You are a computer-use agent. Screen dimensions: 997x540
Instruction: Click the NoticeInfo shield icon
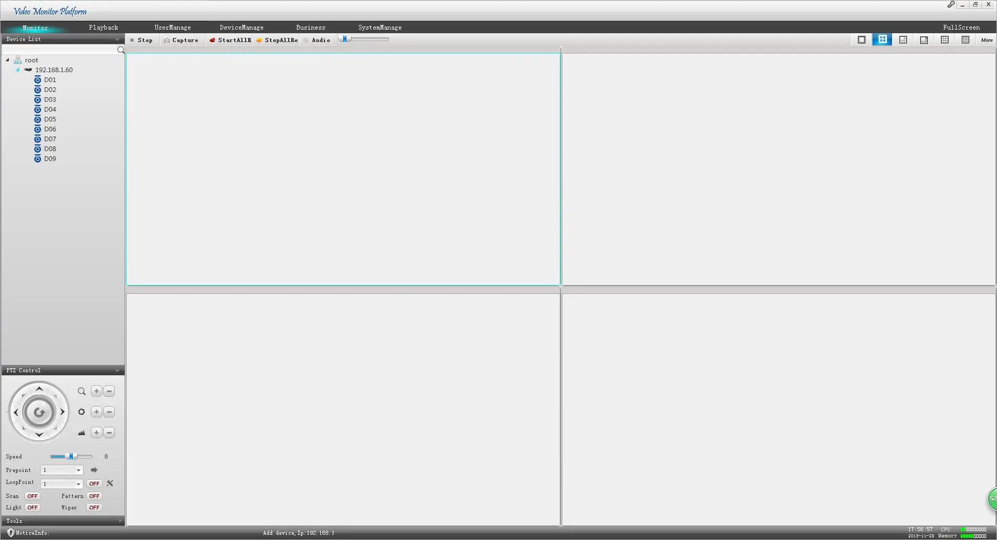(10, 533)
